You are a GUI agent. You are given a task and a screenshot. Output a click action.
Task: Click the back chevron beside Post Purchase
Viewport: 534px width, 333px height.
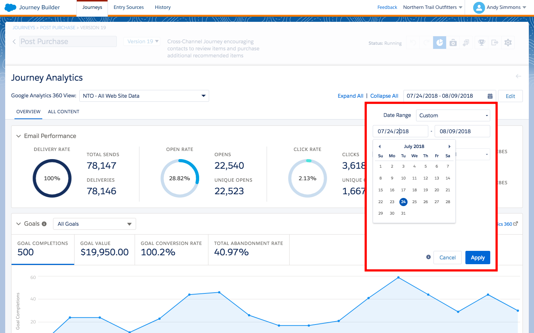pos(14,41)
